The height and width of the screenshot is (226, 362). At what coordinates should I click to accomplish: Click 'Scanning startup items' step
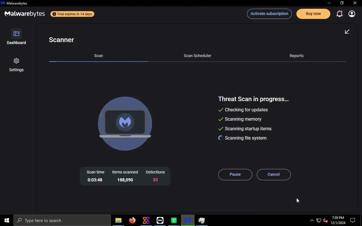(x=248, y=129)
